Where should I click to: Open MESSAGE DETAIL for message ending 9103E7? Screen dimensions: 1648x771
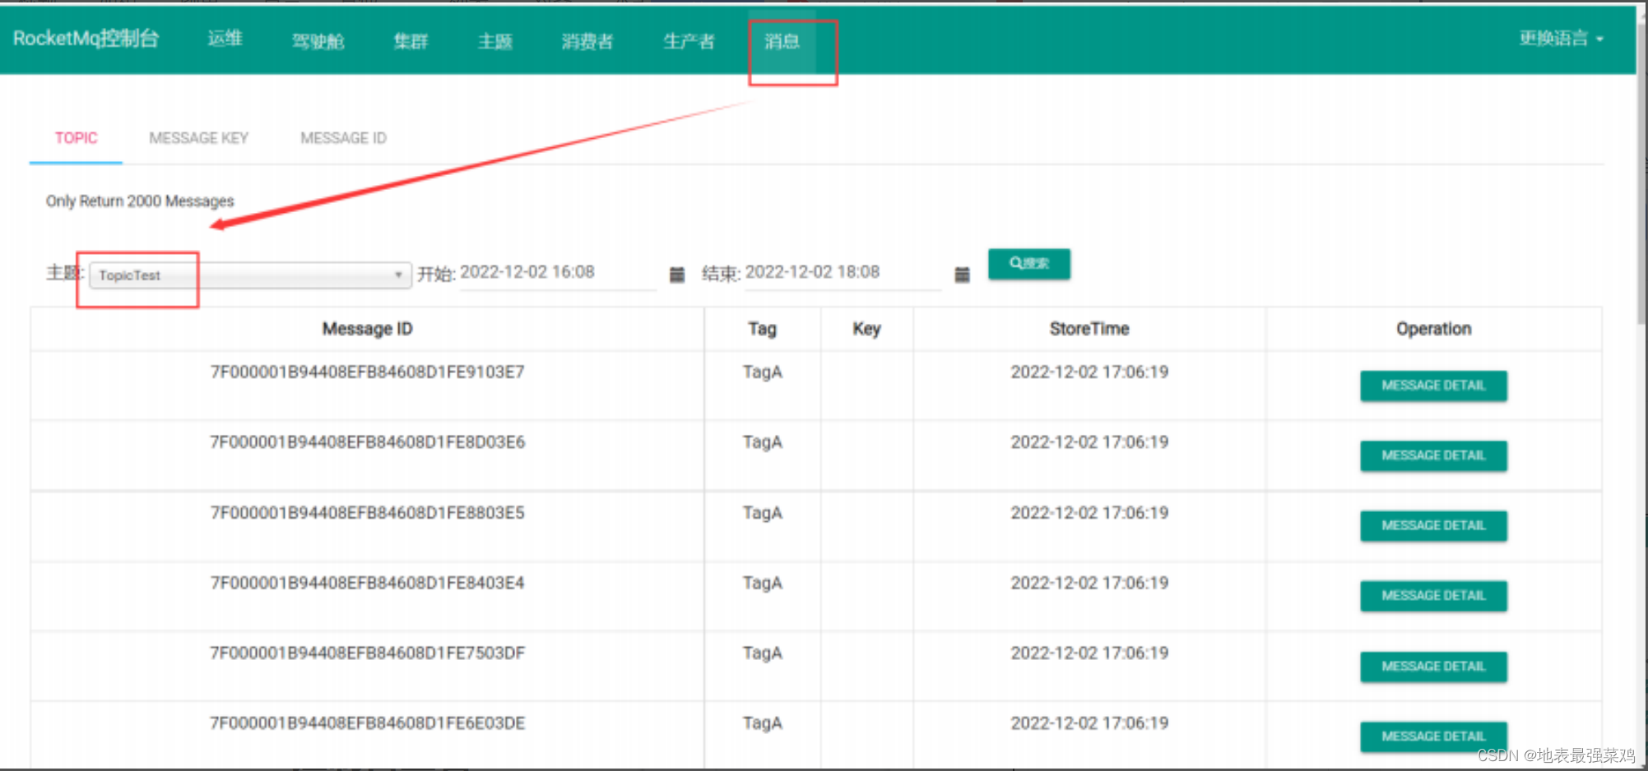pyautogui.click(x=1433, y=385)
